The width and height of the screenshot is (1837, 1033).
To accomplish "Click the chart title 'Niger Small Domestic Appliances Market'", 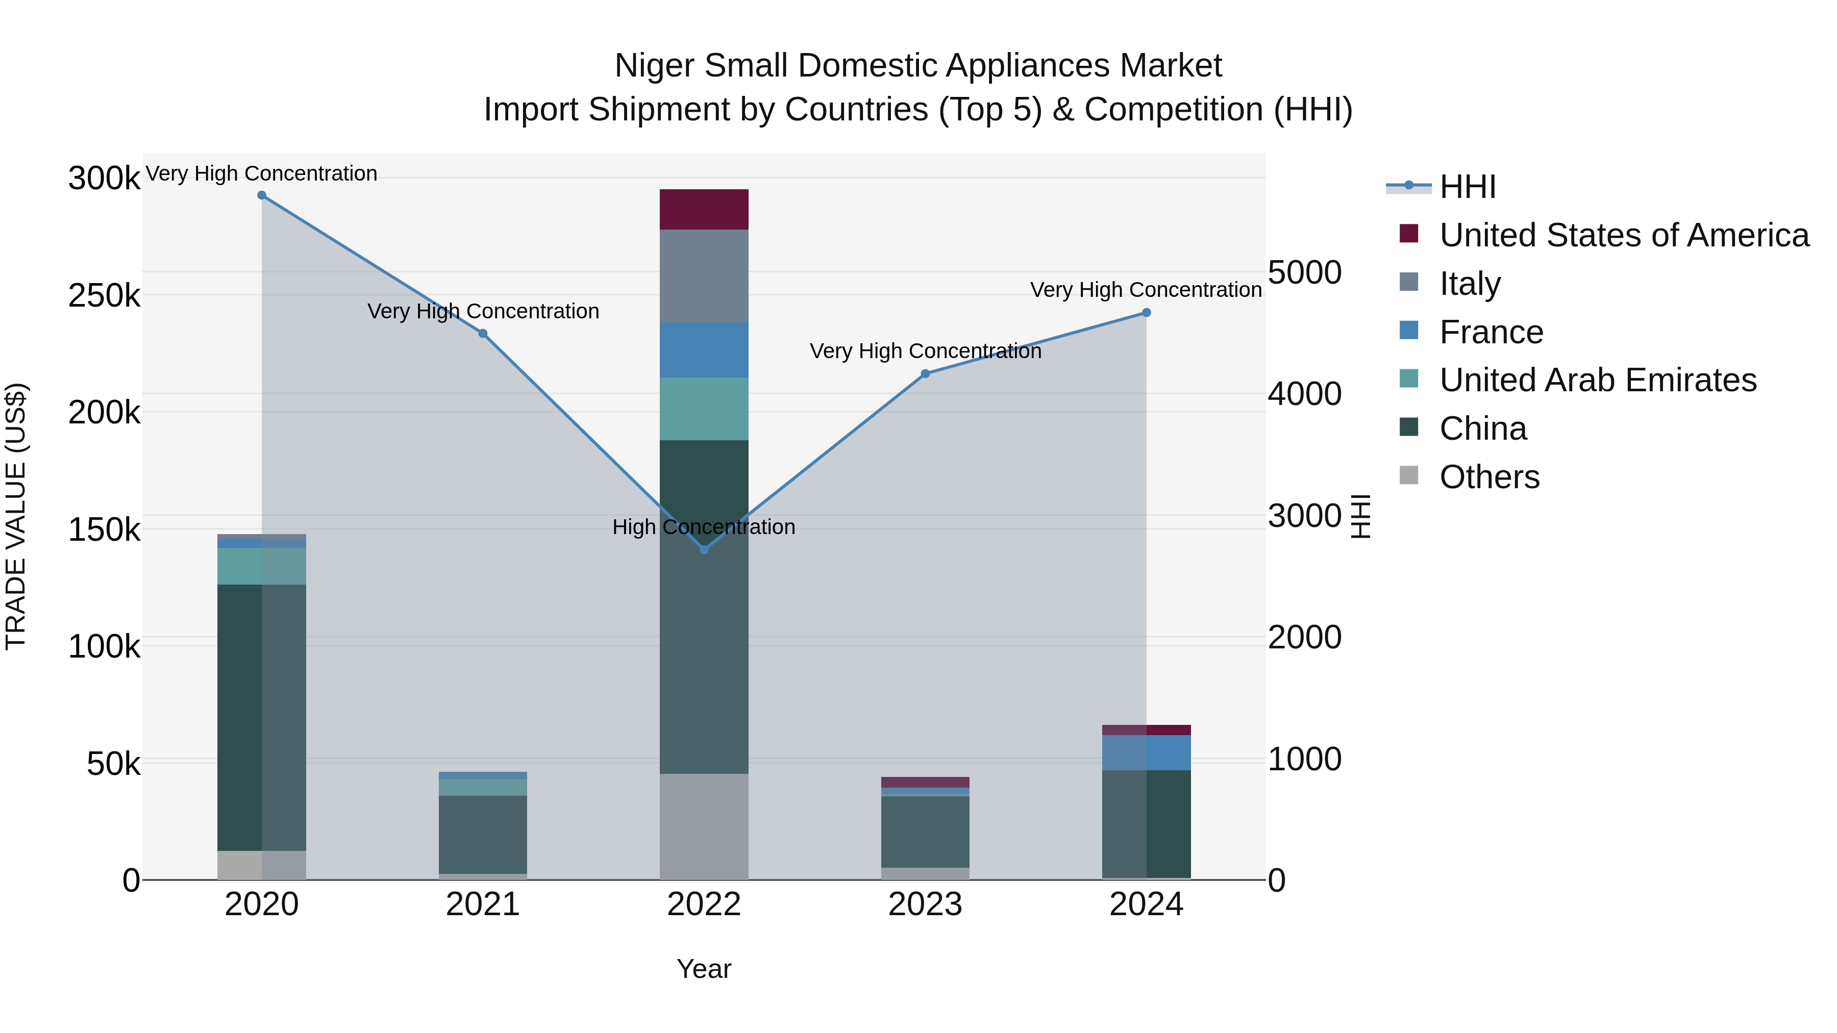I will pyautogui.click(x=919, y=66).
